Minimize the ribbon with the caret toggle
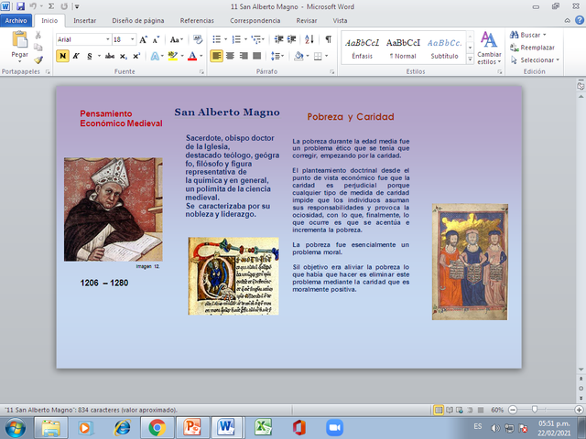This screenshot has width=586, height=439. [x=568, y=20]
